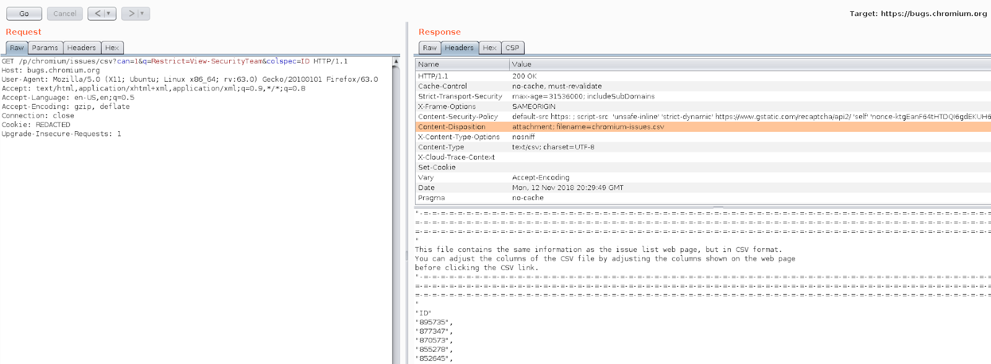This screenshot has height=364, width=991.
Task: Click ID "852645" in response body
Action: coord(434,358)
